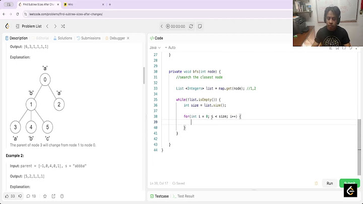
Task: Open the Editorial tab
Action: pos(41,38)
